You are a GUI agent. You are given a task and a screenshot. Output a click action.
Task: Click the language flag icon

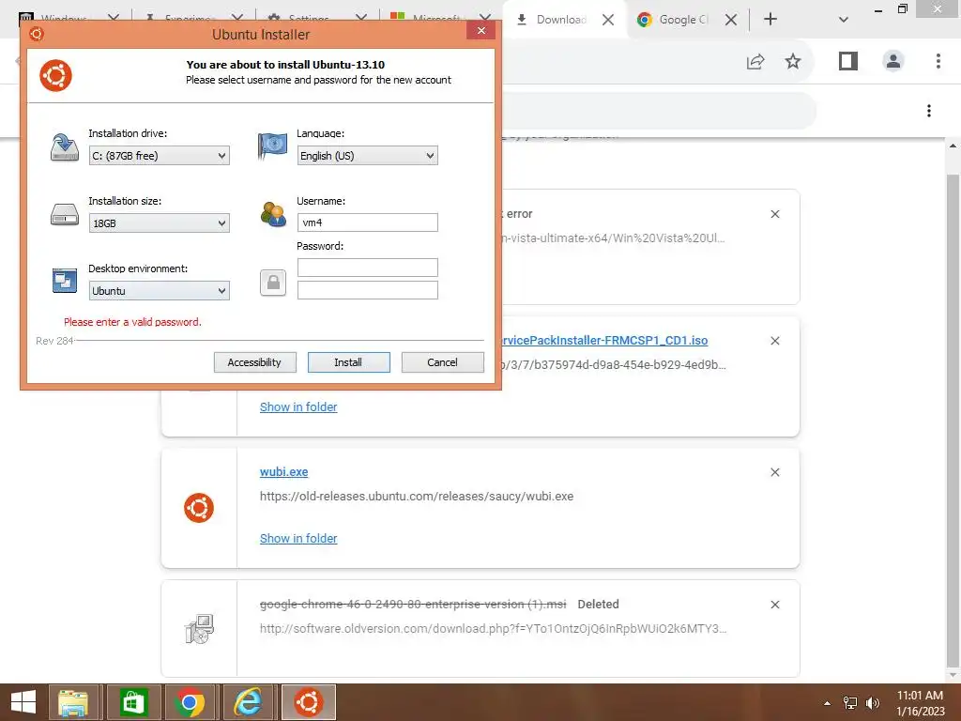pyautogui.click(x=273, y=146)
